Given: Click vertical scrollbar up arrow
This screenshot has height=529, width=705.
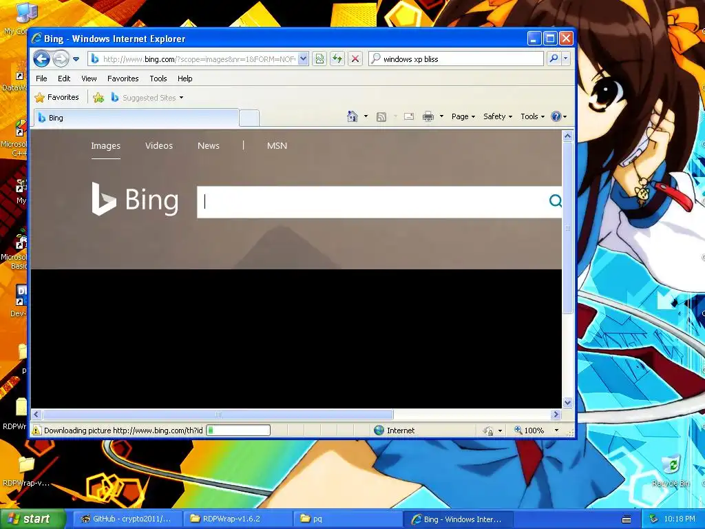Looking at the screenshot, I should coord(567,136).
